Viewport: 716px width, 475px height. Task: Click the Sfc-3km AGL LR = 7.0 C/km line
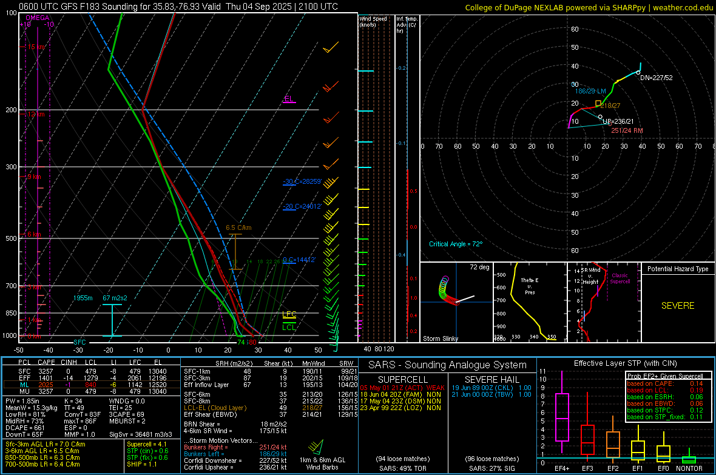tap(46, 445)
